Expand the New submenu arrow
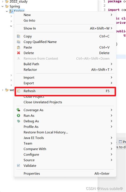The width and height of the screenshot is (126, 192). [x=111, y=15]
